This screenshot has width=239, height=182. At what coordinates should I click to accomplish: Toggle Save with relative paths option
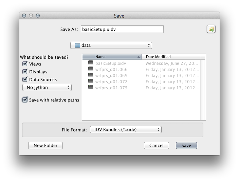click(25, 100)
